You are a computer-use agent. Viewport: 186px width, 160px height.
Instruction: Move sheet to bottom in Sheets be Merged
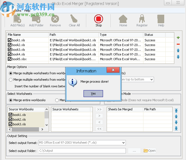176,128
